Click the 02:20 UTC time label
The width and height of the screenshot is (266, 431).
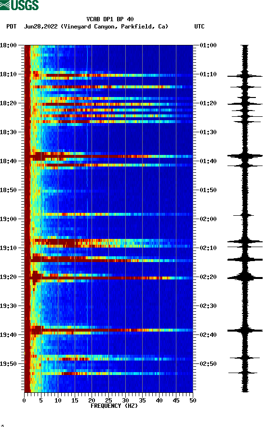(x=208, y=277)
